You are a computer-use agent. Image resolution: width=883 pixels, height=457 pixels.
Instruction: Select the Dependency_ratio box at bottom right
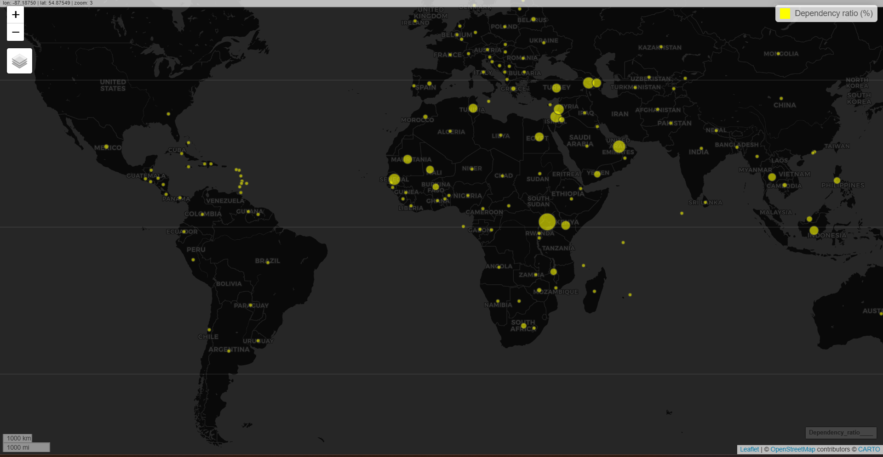coord(841,433)
